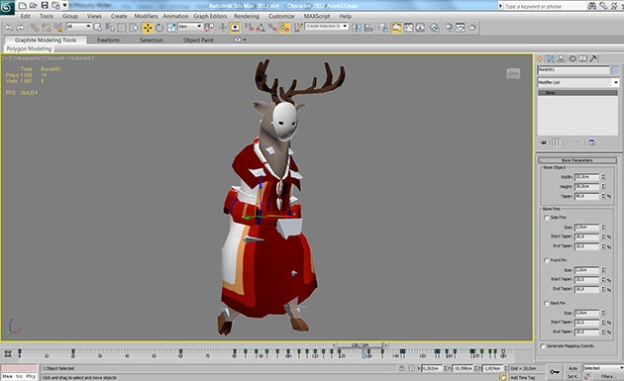
Task: Activate Bind to Space Warp tool
Action: (58, 28)
